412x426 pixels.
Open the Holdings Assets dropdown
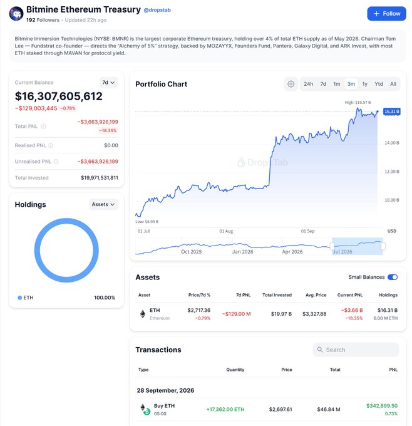point(103,204)
